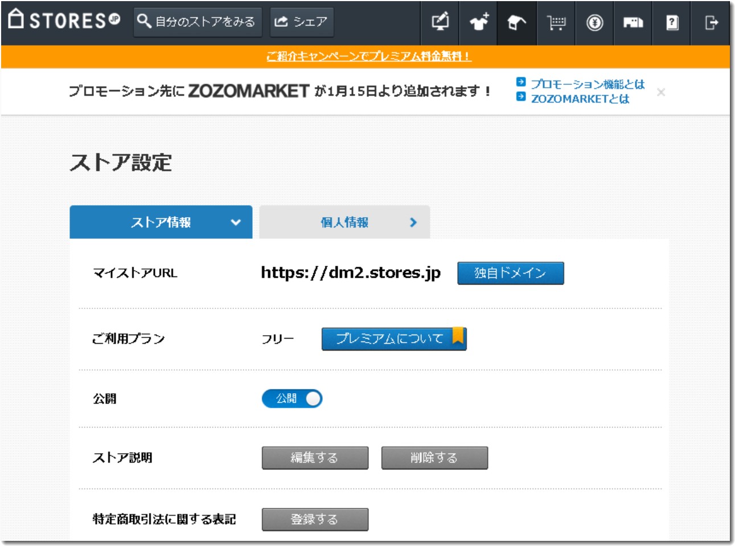This screenshot has width=735, height=546.
Task: Open the store design editor icon
Action: pyautogui.click(x=440, y=23)
